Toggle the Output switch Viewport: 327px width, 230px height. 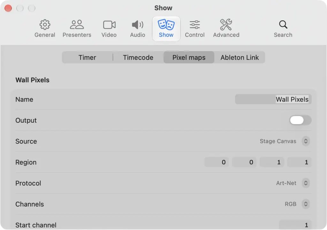coord(300,120)
